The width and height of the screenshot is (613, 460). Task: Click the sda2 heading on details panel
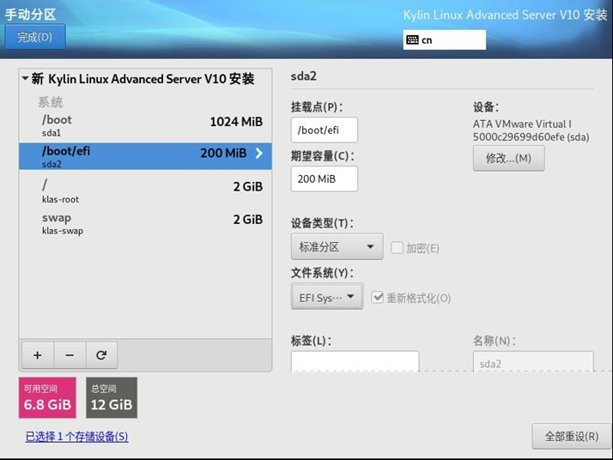pyautogui.click(x=304, y=76)
